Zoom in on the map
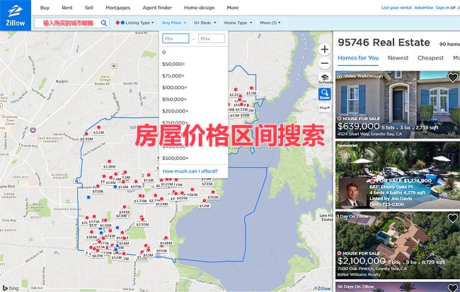 coord(324,49)
